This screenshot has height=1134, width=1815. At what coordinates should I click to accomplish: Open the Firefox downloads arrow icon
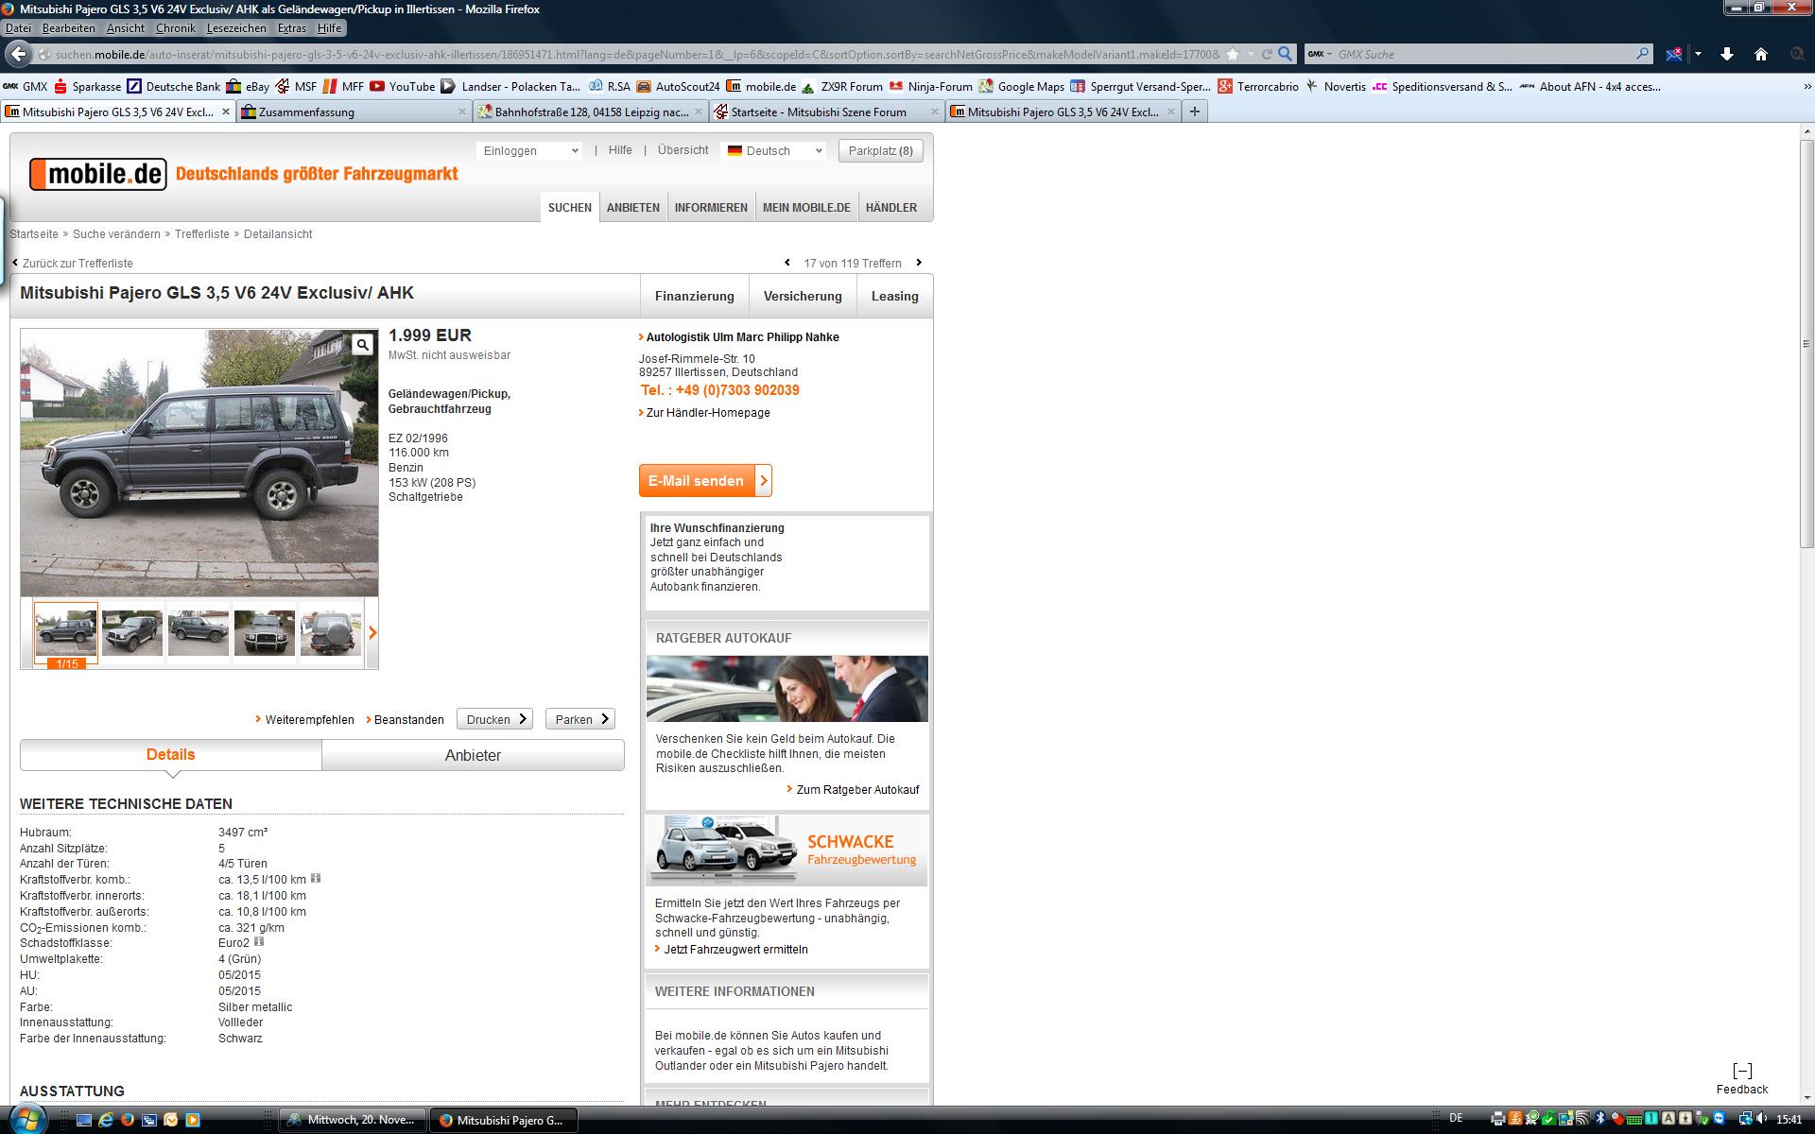click(x=1726, y=54)
